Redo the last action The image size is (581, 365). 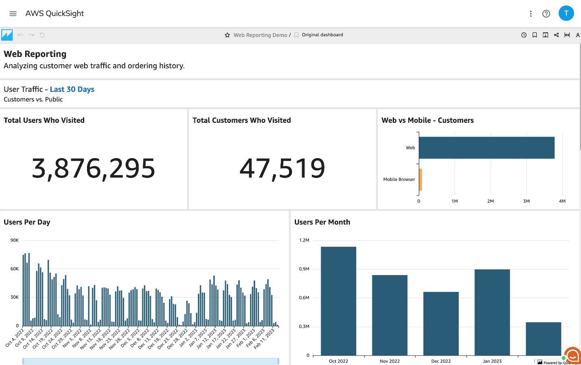(31, 35)
